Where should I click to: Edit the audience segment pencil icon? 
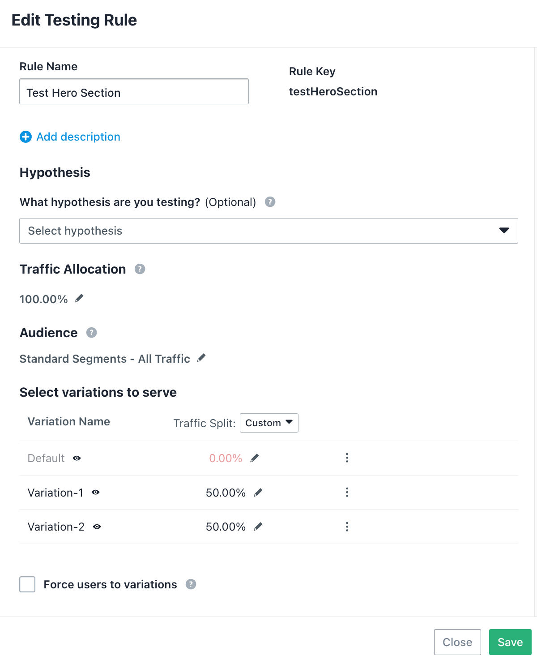(201, 358)
